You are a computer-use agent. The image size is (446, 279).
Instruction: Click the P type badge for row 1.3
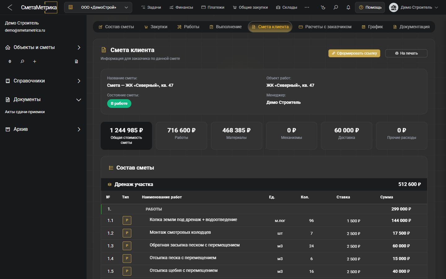(127, 246)
